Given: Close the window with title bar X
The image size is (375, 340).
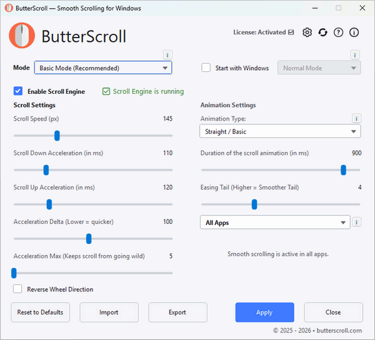Looking at the screenshot, I should [362, 8].
